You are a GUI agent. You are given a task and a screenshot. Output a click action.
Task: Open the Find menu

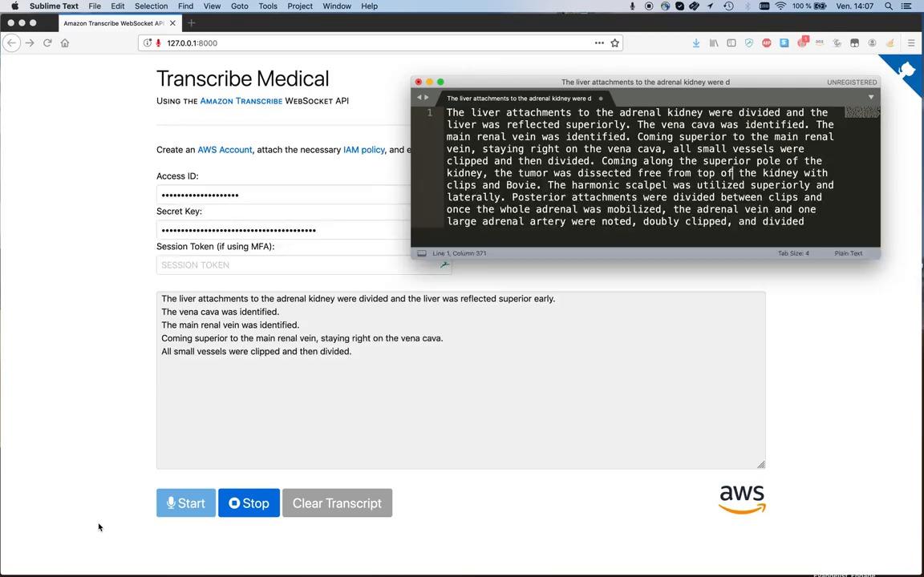185,6
